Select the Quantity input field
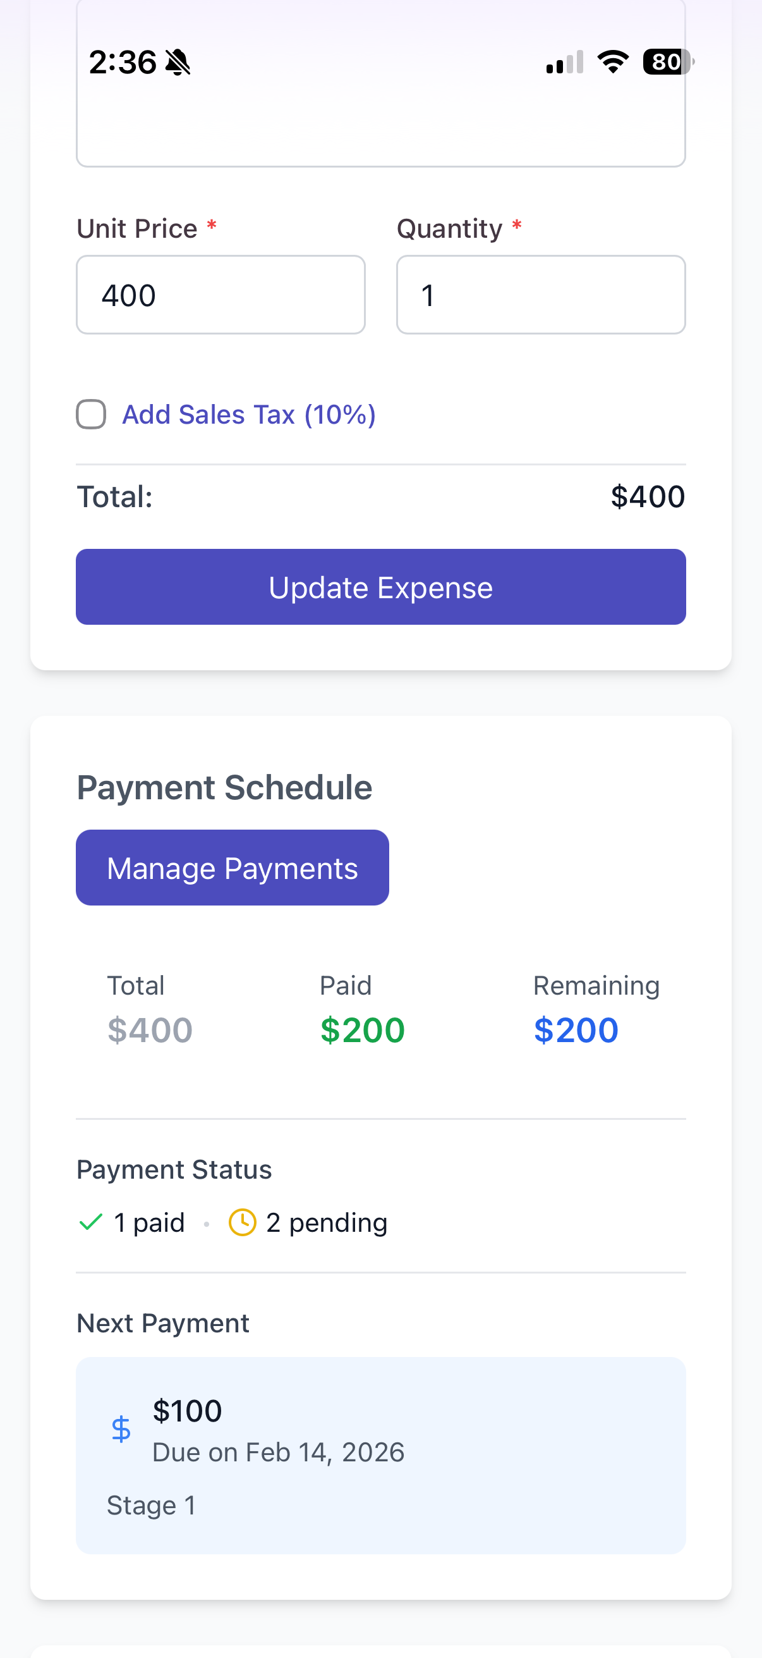 pos(540,295)
